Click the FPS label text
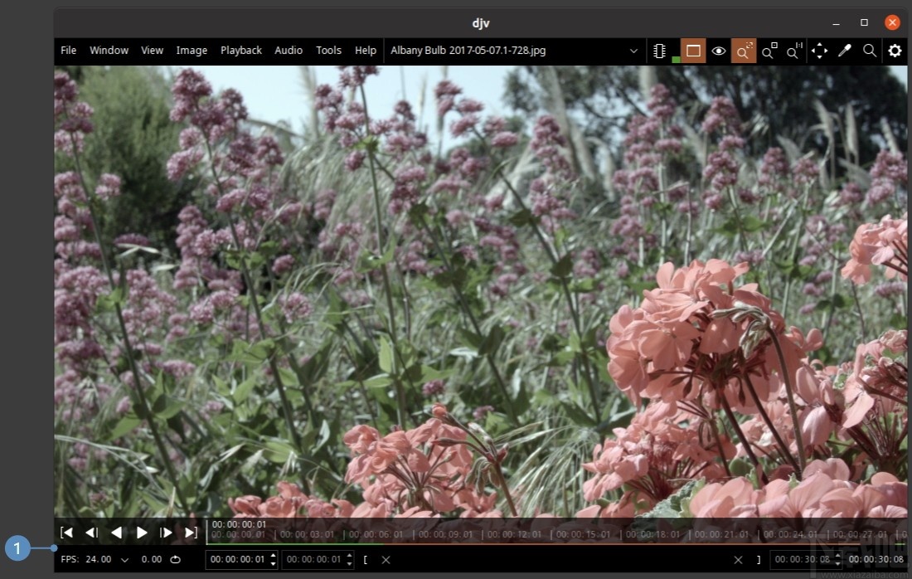Screen dimensions: 912x579 click(70, 559)
